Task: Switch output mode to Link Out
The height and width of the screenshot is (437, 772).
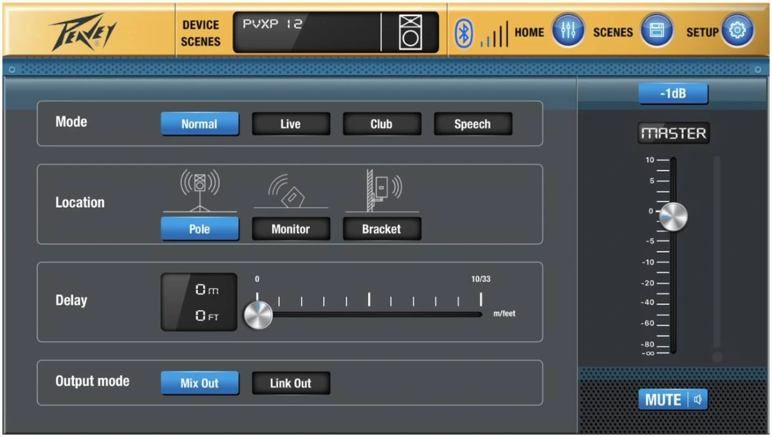Action: click(x=291, y=383)
